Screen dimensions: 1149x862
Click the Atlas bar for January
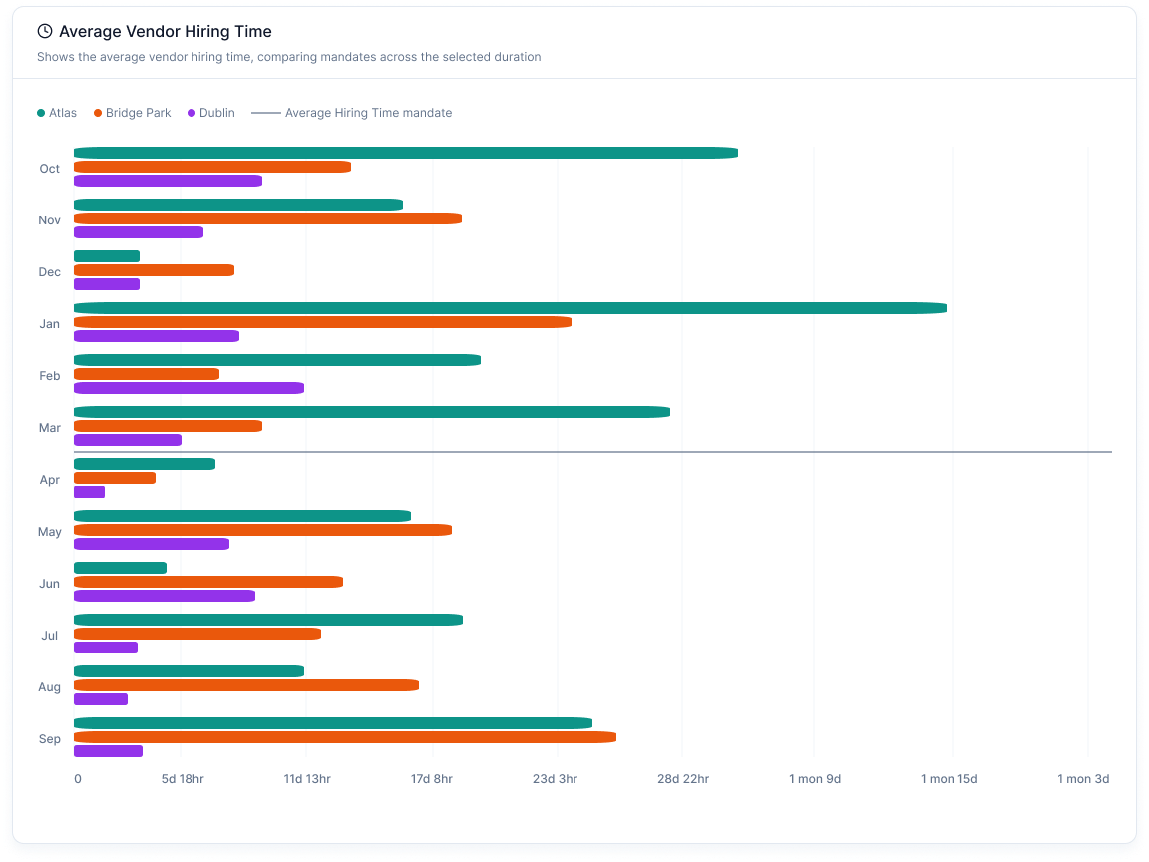(509, 308)
